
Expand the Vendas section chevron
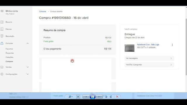(27, 67)
